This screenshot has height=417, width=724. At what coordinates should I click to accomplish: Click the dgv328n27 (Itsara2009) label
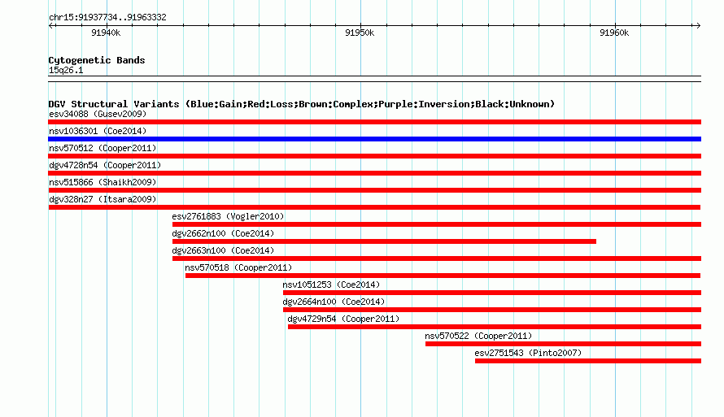click(x=102, y=199)
